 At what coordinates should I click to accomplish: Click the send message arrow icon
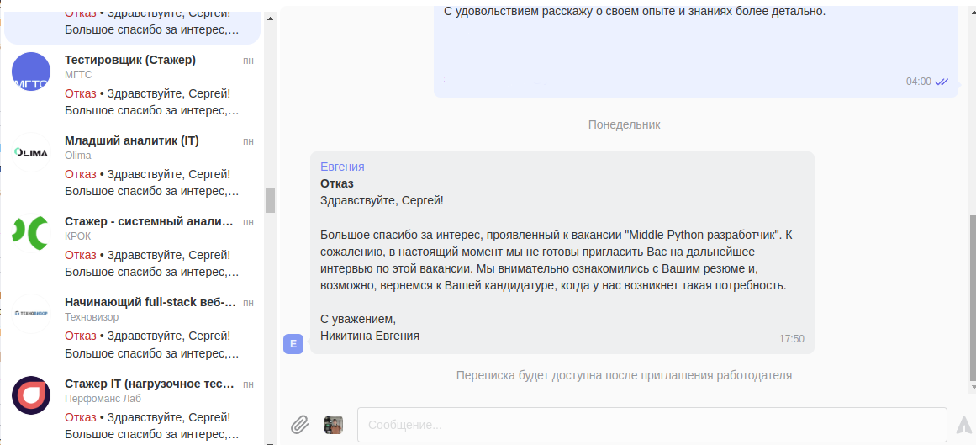pos(964,425)
